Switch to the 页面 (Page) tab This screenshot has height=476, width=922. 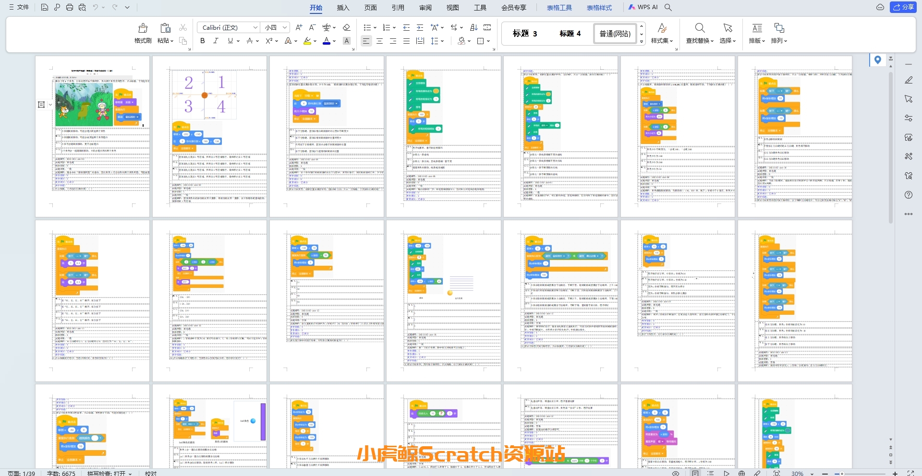(370, 8)
